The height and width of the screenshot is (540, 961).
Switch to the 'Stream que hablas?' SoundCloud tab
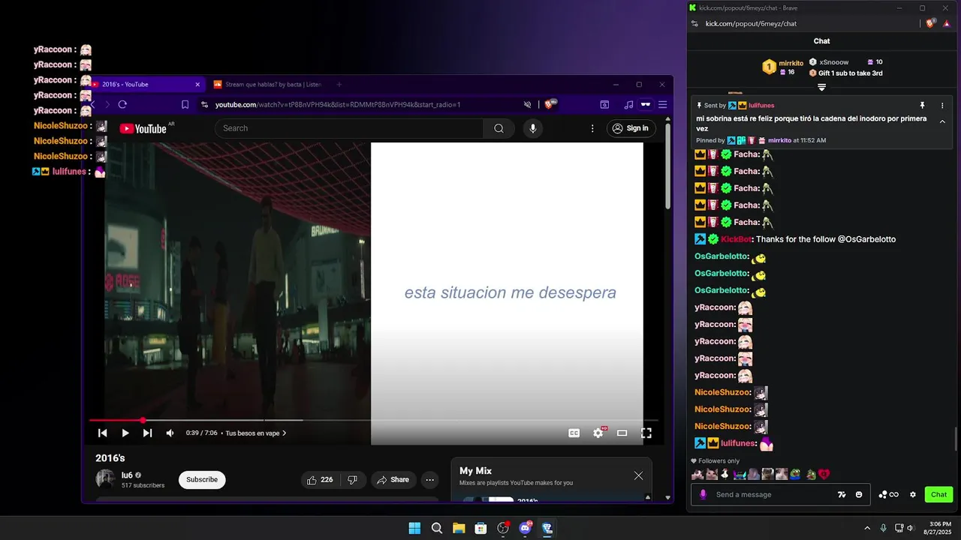(x=267, y=85)
